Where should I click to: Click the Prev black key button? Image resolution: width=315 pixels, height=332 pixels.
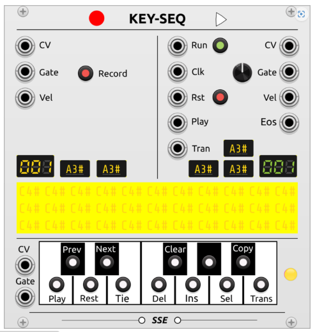click(x=73, y=262)
